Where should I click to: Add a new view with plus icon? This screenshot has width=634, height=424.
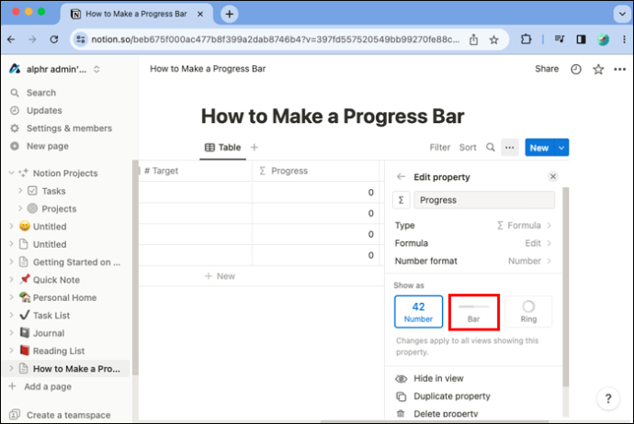click(254, 148)
